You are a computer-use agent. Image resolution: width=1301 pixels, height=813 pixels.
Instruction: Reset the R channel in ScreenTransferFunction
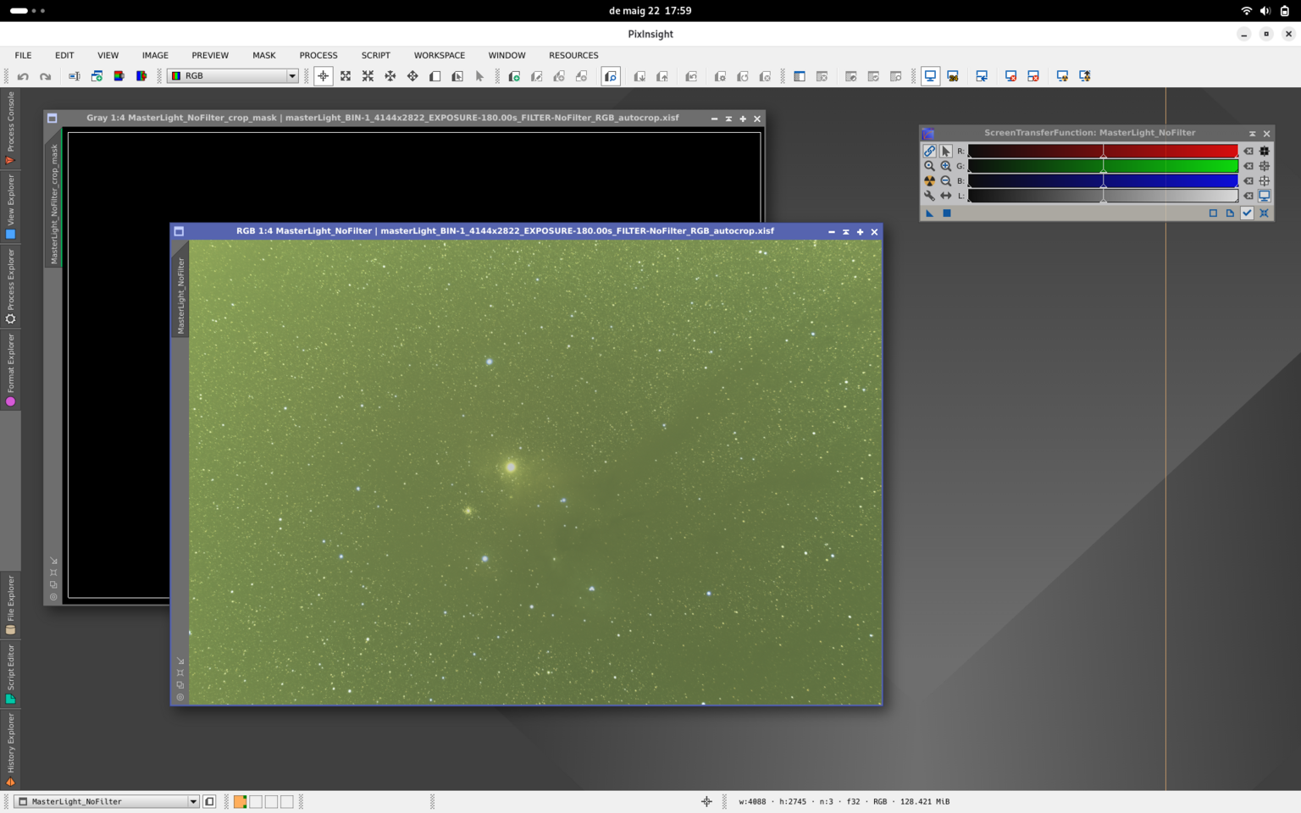pos(1248,151)
